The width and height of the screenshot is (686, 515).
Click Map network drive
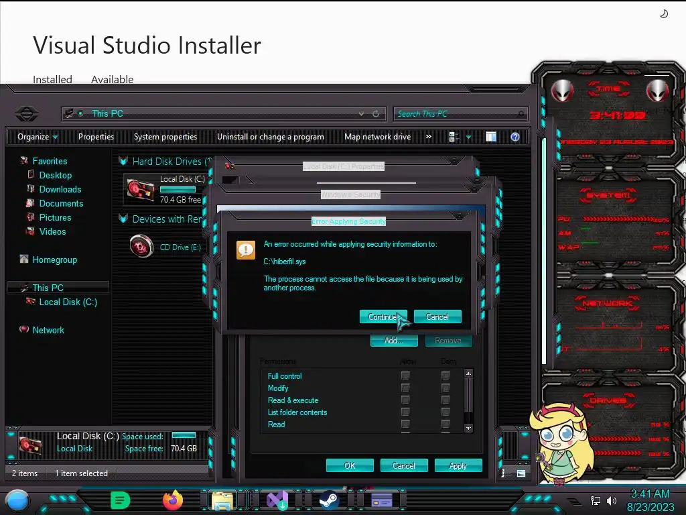pyautogui.click(x=378, y=137)
